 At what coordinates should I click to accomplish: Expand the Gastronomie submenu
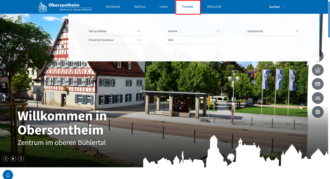297,31
